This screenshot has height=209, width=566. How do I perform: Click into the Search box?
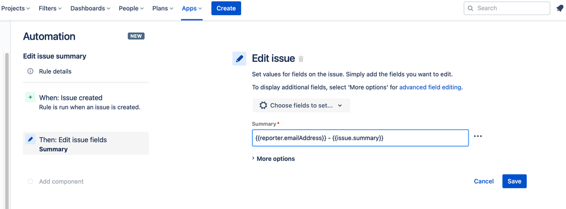tap(507, 8)
